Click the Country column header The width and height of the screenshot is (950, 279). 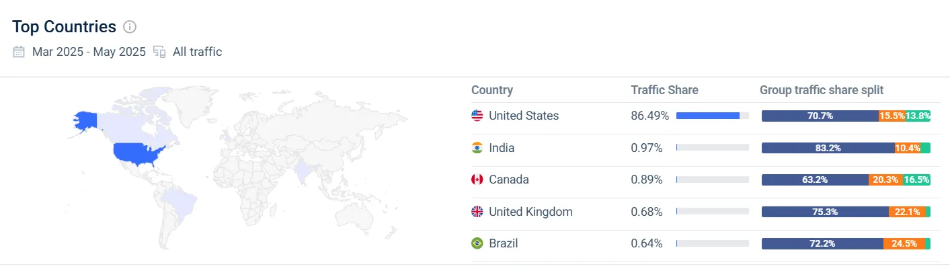[492, 90]
